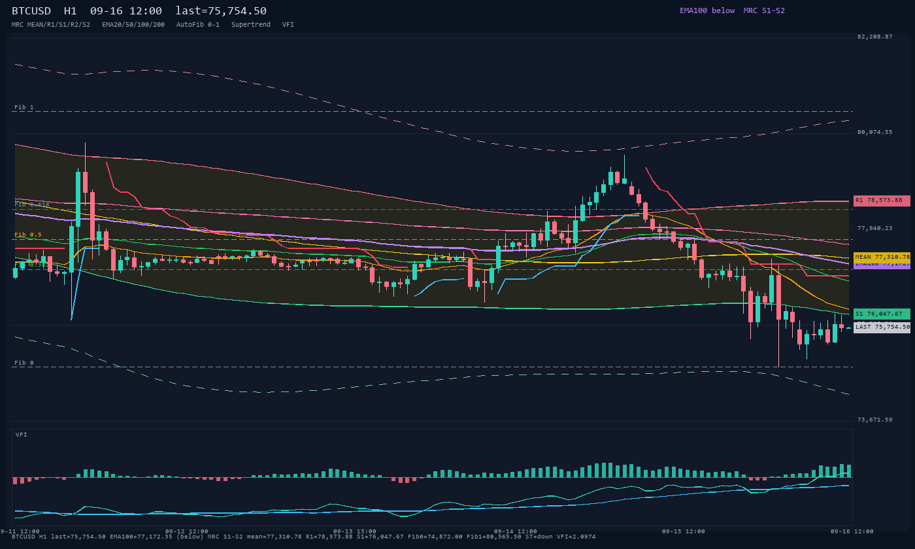Click the 09-16 12:00 header timestamp
The height and width of the screenshot is (549, 915).
pos(126,10)
